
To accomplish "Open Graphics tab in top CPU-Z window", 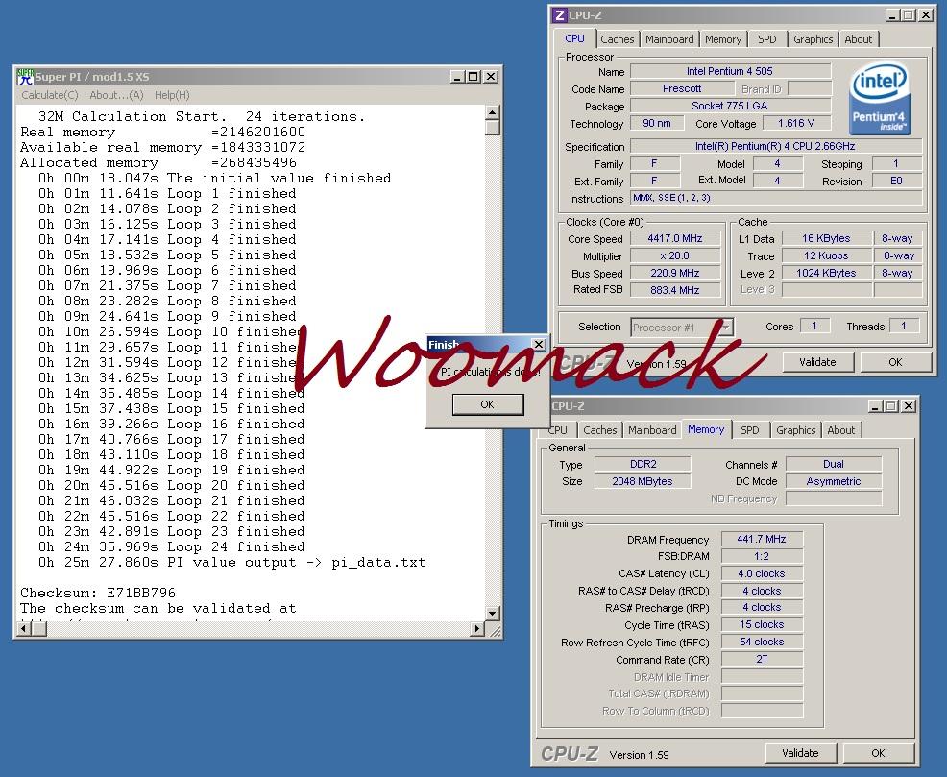I will (x=813, y=39).
